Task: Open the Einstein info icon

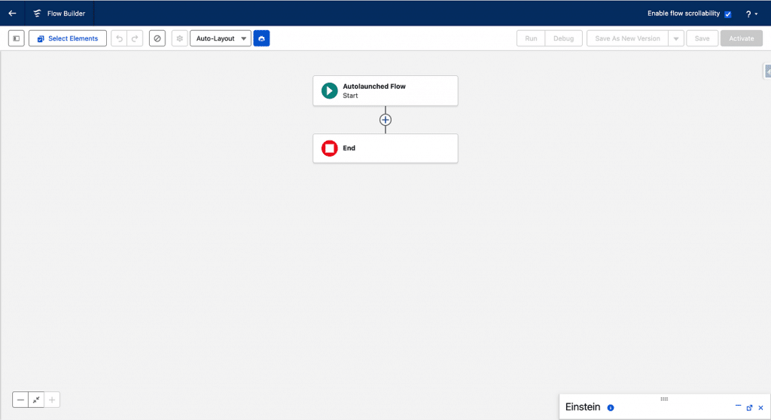Action: [611, 407]
